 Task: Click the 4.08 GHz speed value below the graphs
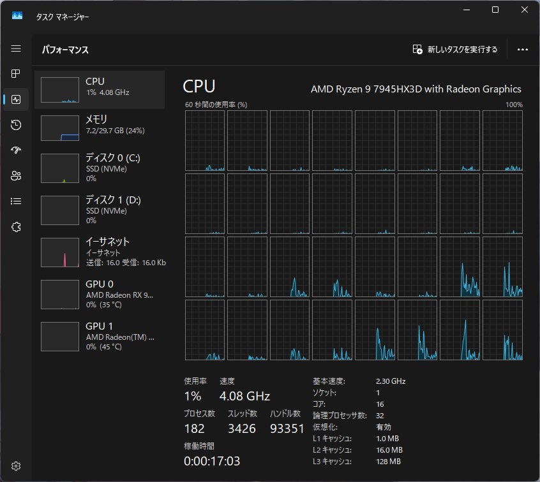click(244, 396)
